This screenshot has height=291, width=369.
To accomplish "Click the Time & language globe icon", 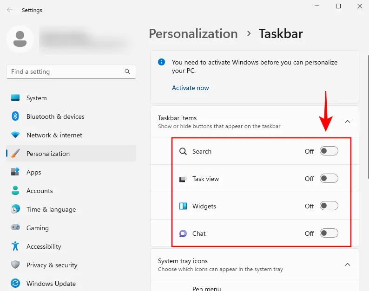I will 15,209.
